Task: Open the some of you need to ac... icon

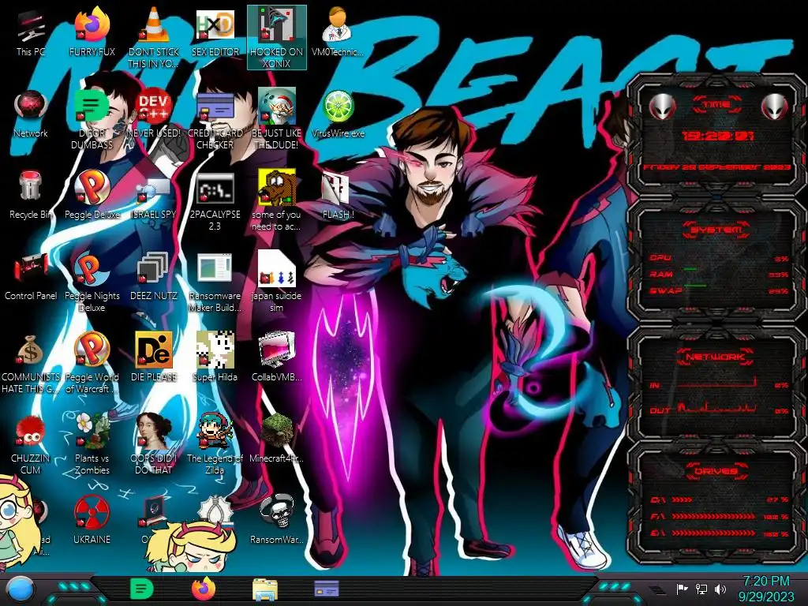Action: (276, 200)
